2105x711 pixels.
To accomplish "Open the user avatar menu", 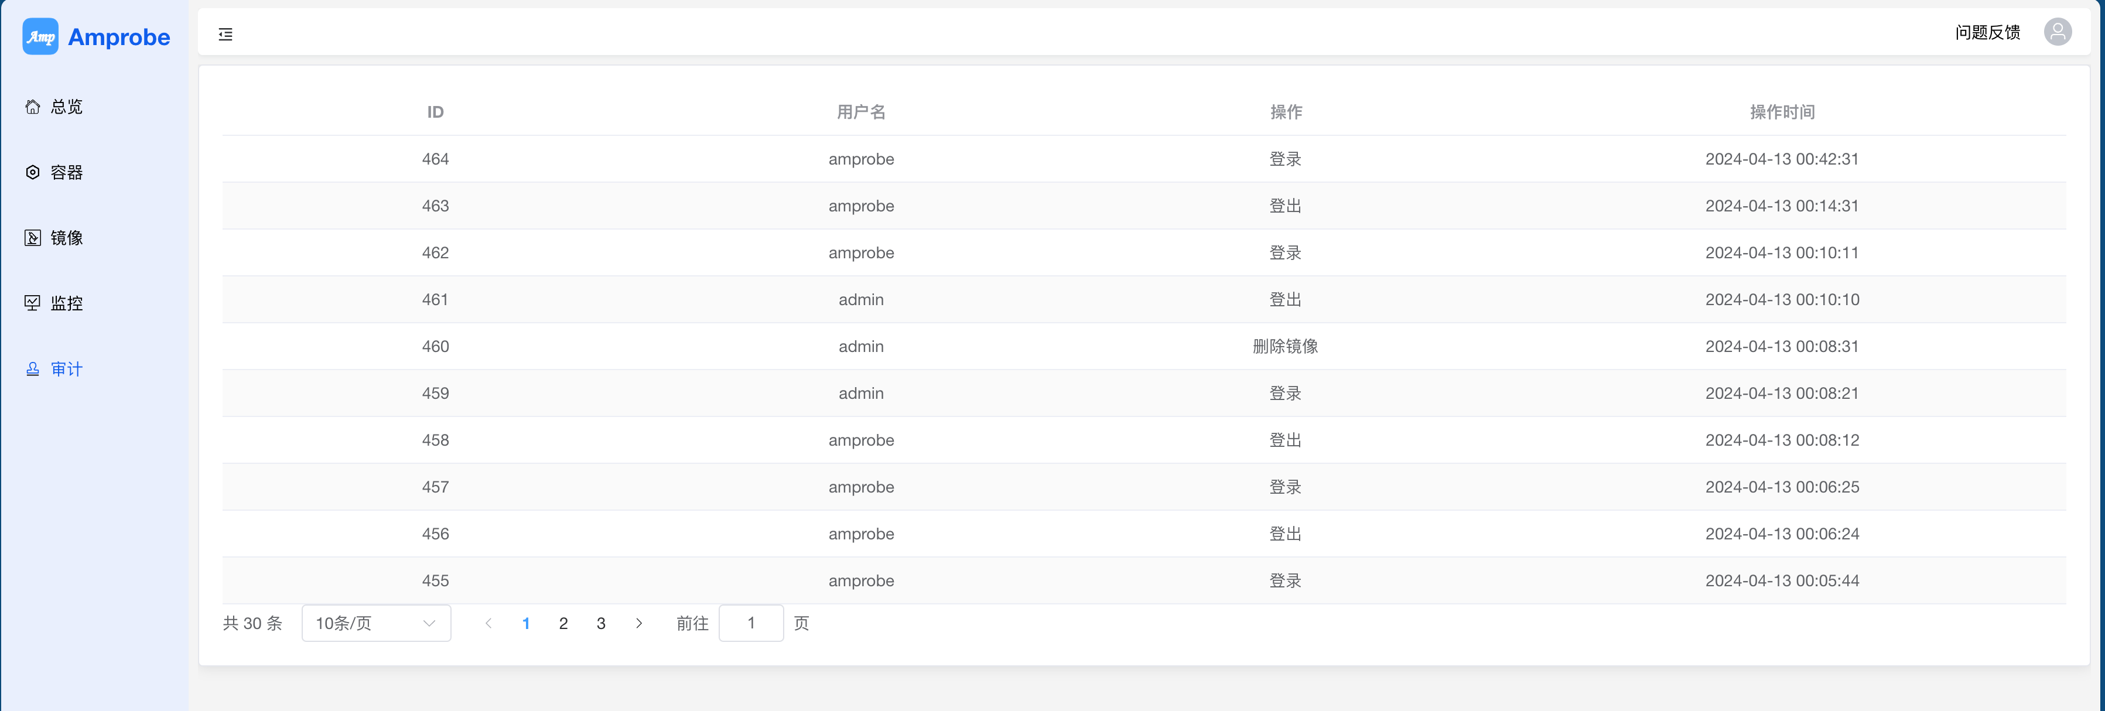I will pyautogui.click(x=2057, y=33).
